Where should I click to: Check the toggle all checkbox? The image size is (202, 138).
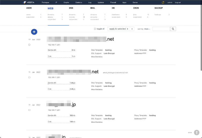tap(95, 29)
